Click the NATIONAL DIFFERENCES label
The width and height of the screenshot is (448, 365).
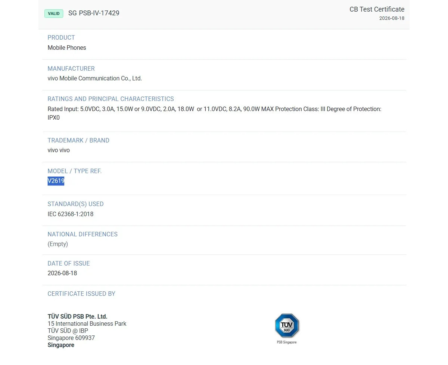coord(83,234)
